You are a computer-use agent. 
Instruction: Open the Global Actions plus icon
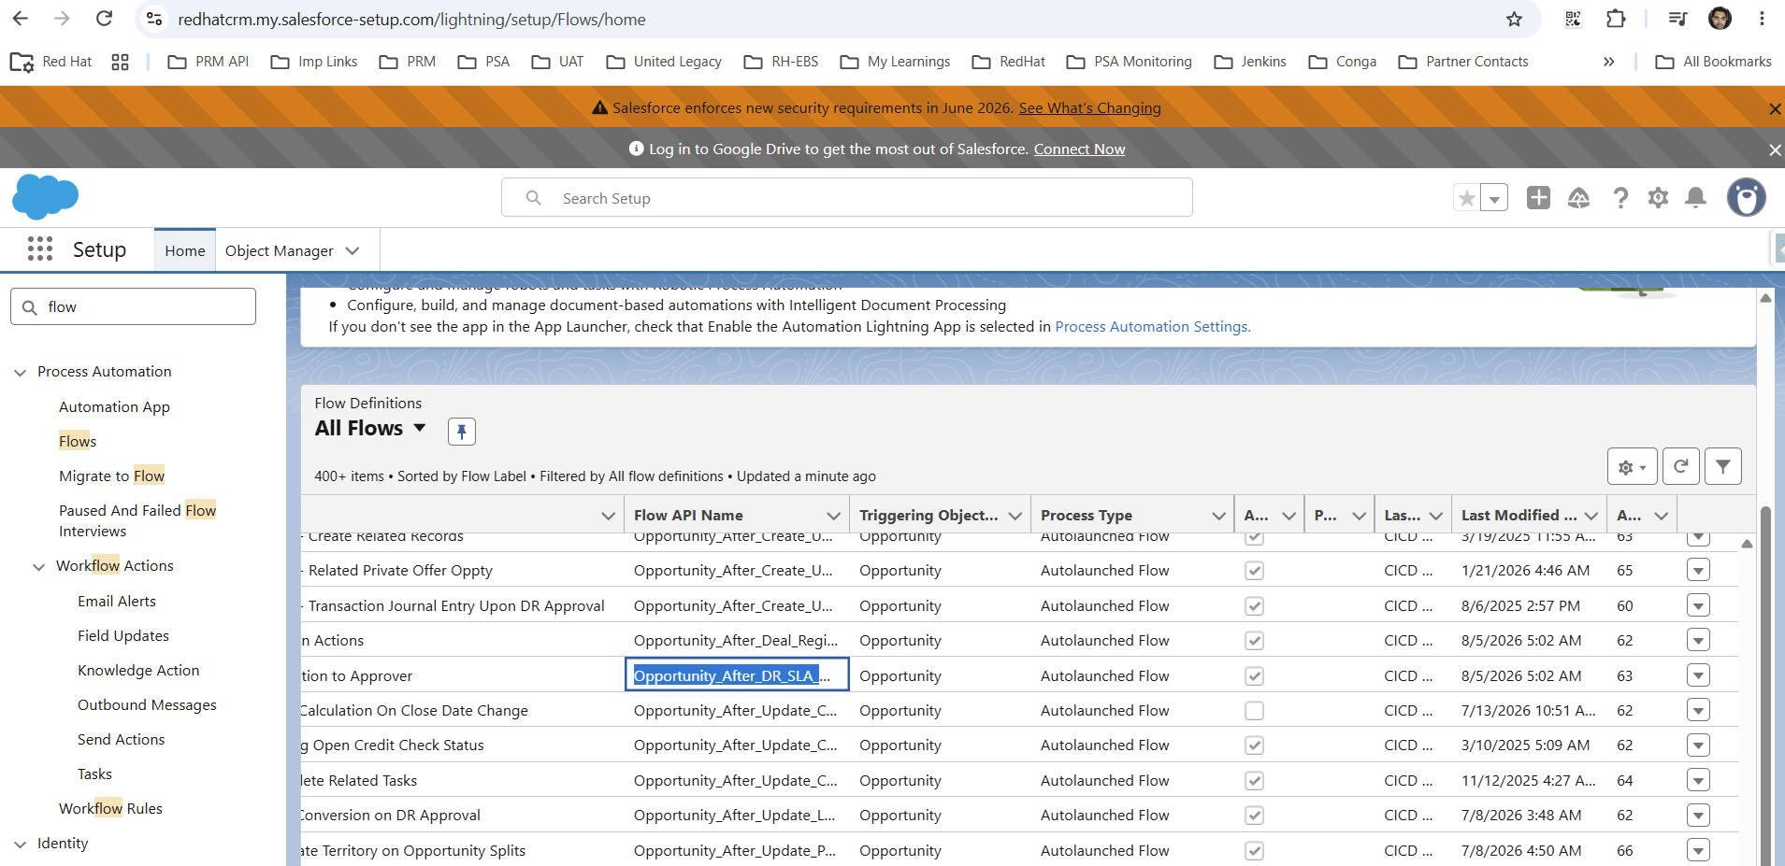[1538, 197]
